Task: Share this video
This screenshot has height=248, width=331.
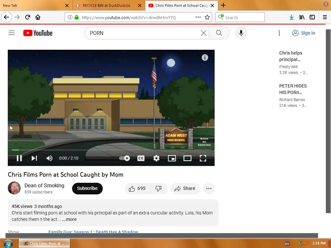Action: [x=185, y=188]
